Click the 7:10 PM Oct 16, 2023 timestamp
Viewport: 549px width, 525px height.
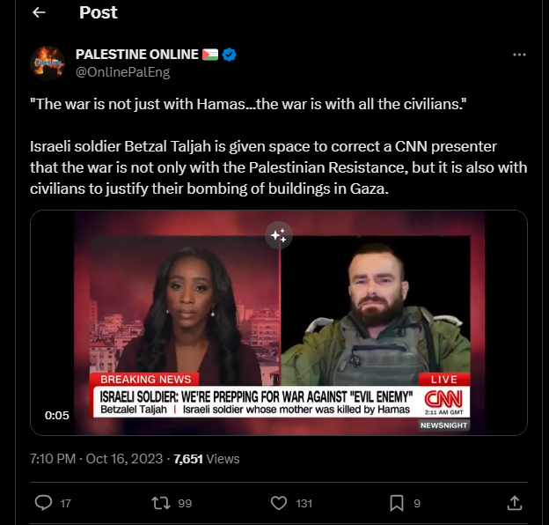pyautogui.click(x=96, y=459)
